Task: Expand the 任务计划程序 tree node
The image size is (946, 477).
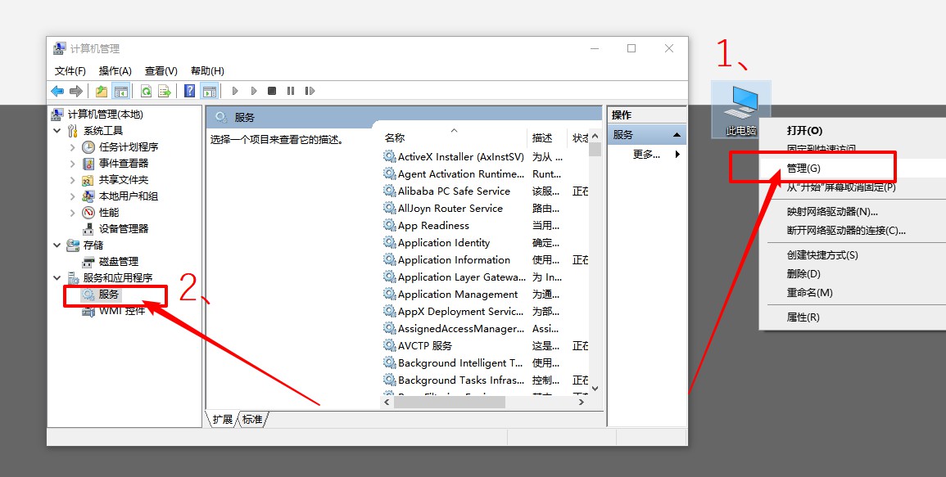Action: coord(73,147)
